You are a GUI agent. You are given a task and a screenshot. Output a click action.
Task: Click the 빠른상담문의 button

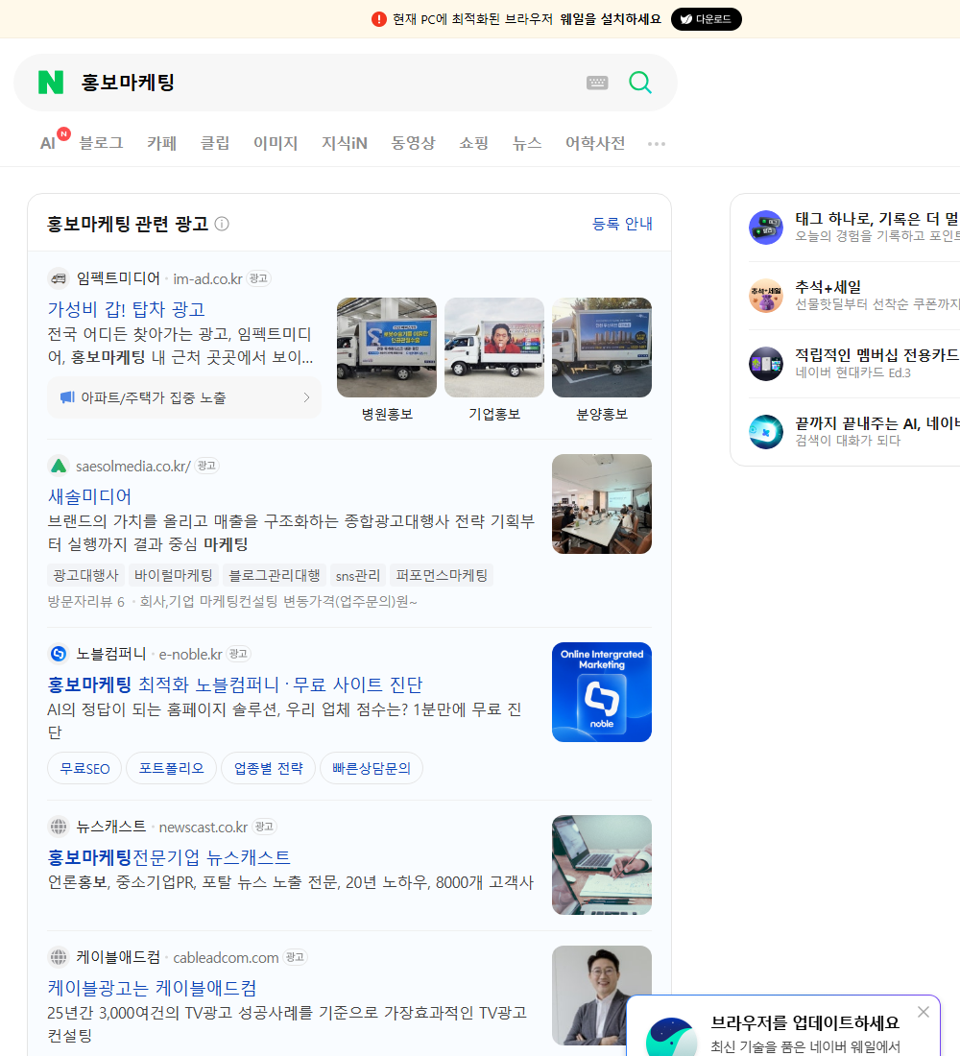coord(372,768)
